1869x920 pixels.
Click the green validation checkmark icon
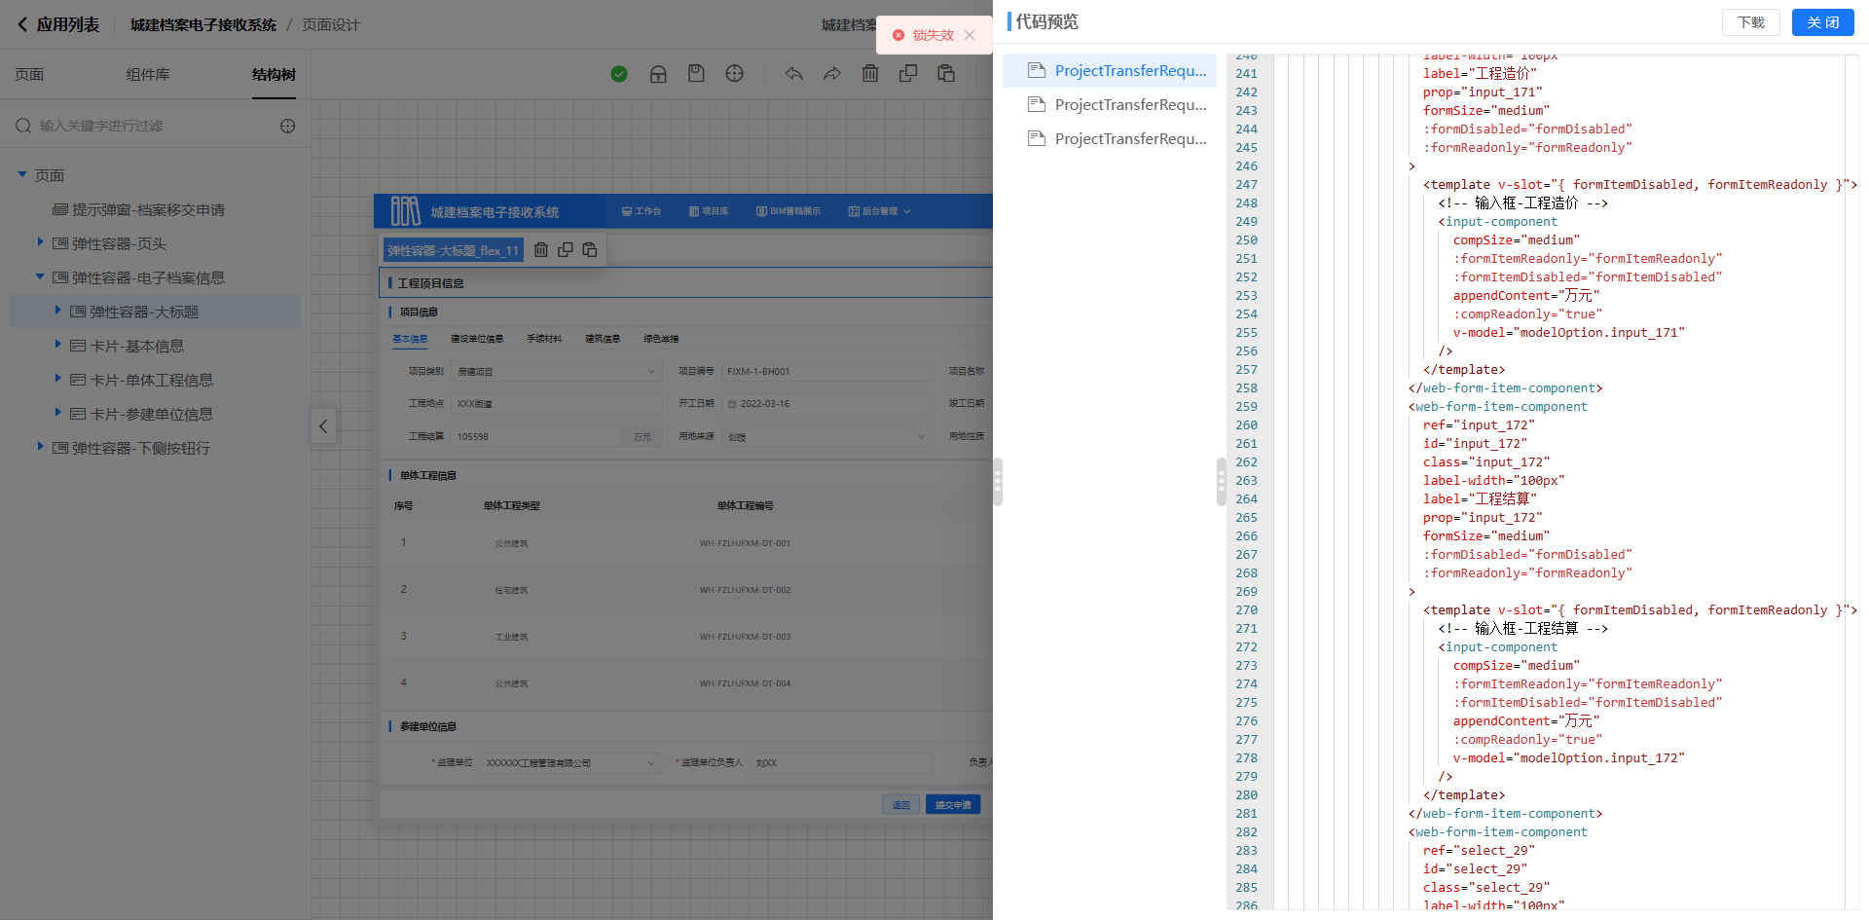pyautogui.click(x=619, y=74)
